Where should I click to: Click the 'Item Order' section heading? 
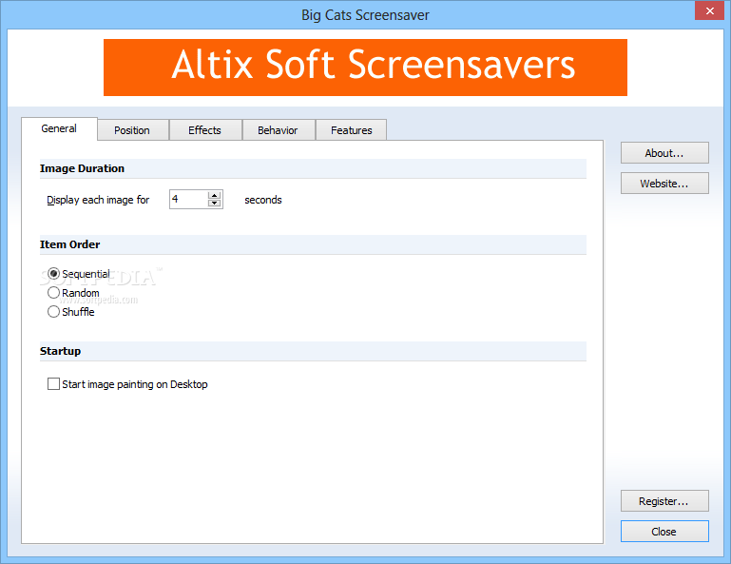point(70,244)
